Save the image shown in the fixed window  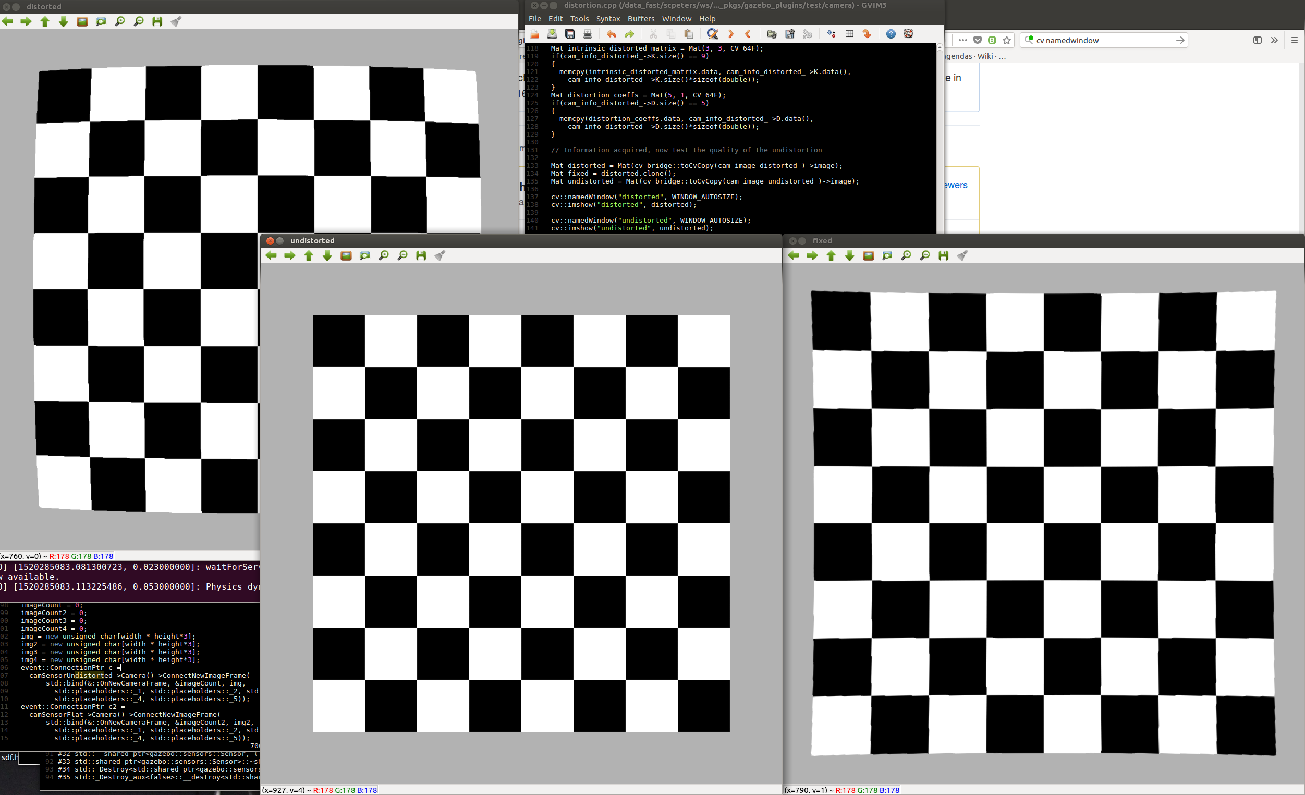coord(943,255)
